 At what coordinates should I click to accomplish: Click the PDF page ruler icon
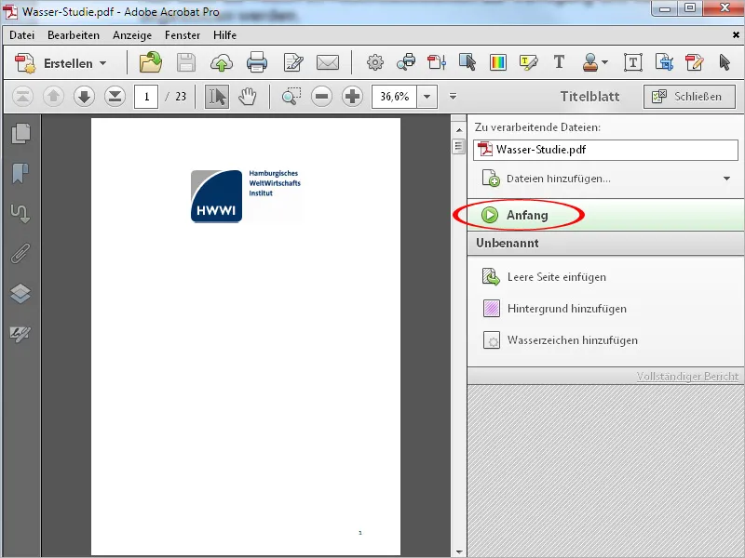(x=437, y=62)
